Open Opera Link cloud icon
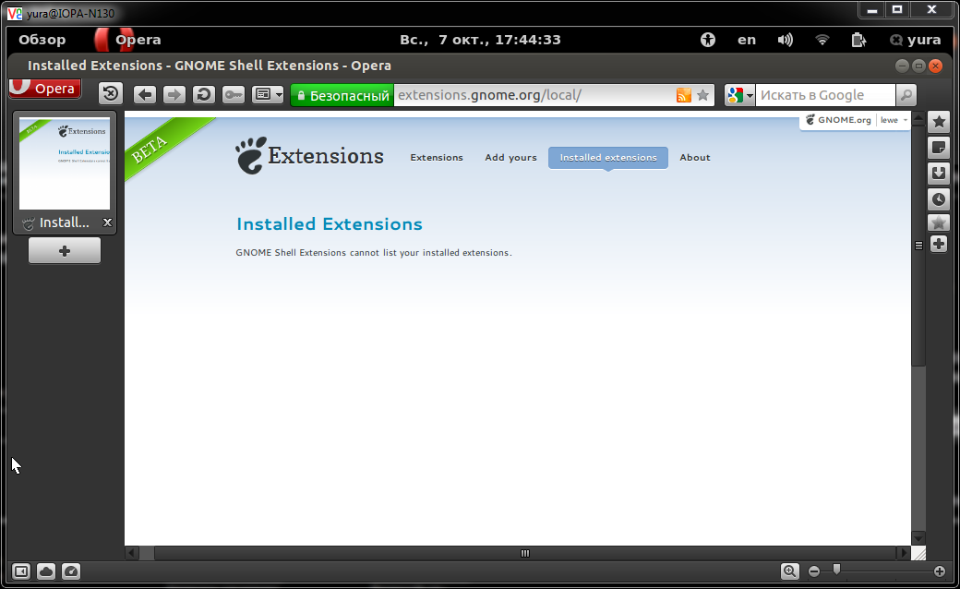Screen dimensions: 960x589 (x=46, y=571)
